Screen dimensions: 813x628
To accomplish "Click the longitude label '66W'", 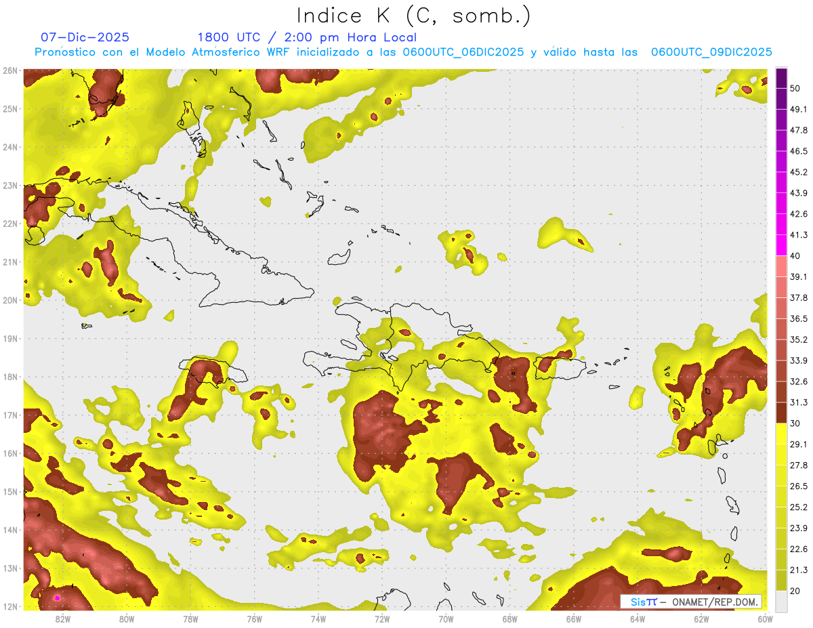I will 574,619.
